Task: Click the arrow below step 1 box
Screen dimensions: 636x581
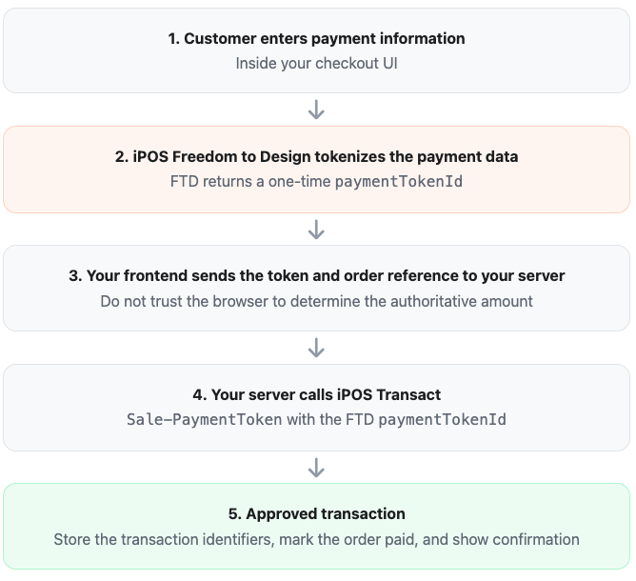Action: click(316, 110)
